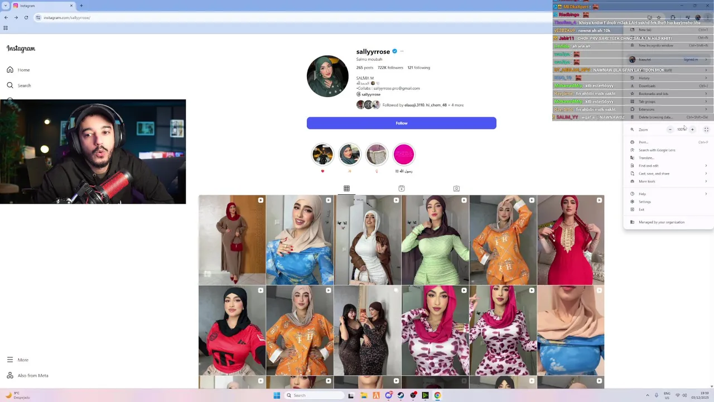This screenshot has height=402, width=714.
Task: Expand More tools submenu
Action: 668,181
